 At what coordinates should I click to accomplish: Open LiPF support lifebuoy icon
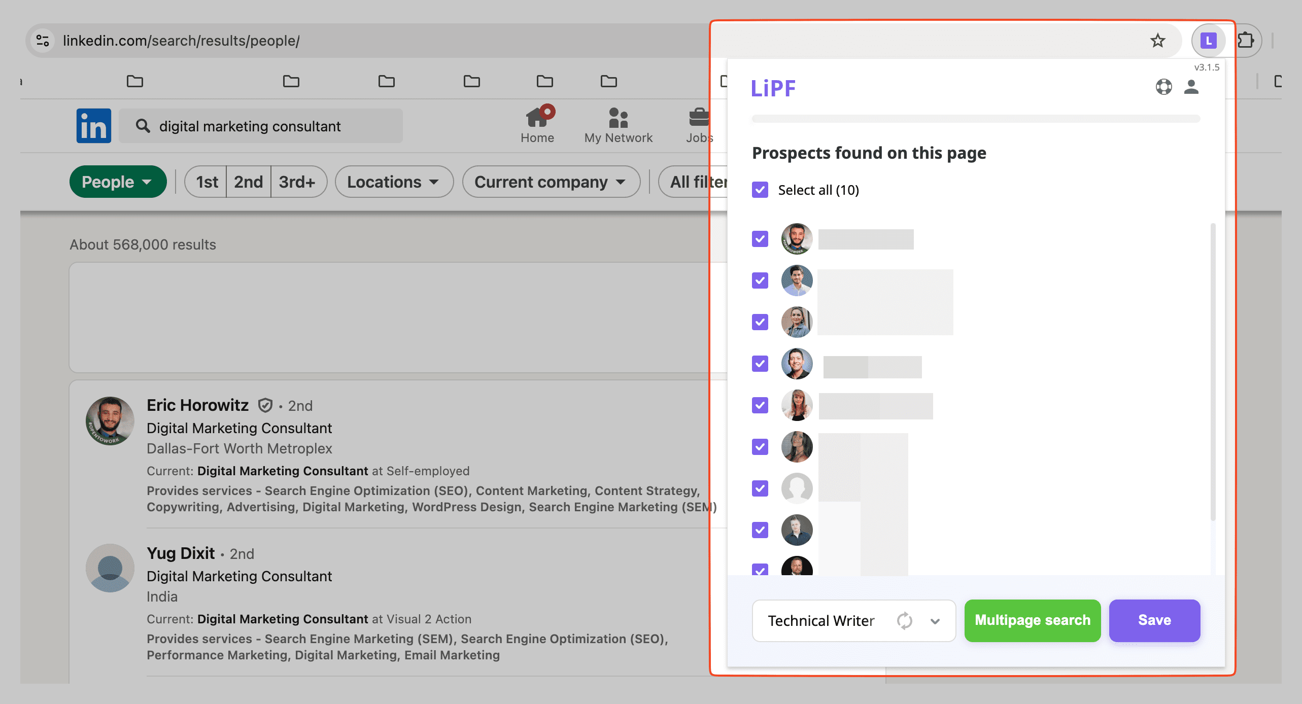(1163, 87)
